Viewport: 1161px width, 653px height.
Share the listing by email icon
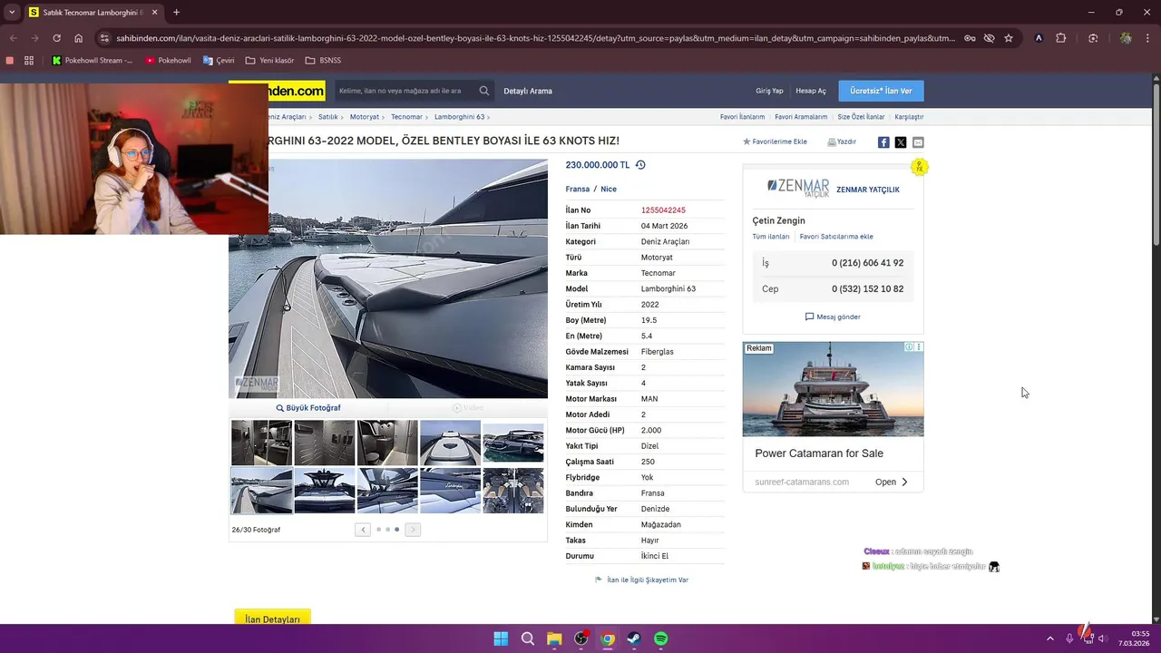[918, 142]
